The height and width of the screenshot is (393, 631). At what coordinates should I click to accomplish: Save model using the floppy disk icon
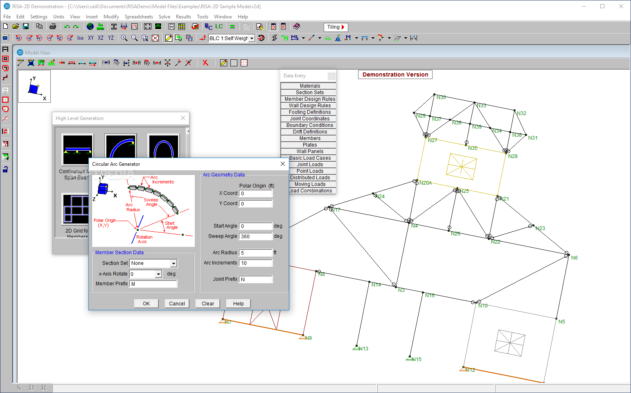point(26,26)
